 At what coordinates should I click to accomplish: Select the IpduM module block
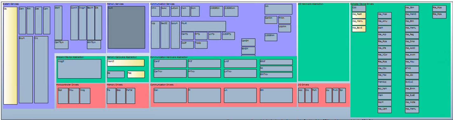tap(175, 35)
